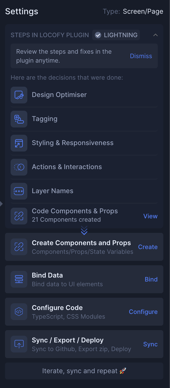Open the Configure code option
170x388 pixels.
click(143, 312)
